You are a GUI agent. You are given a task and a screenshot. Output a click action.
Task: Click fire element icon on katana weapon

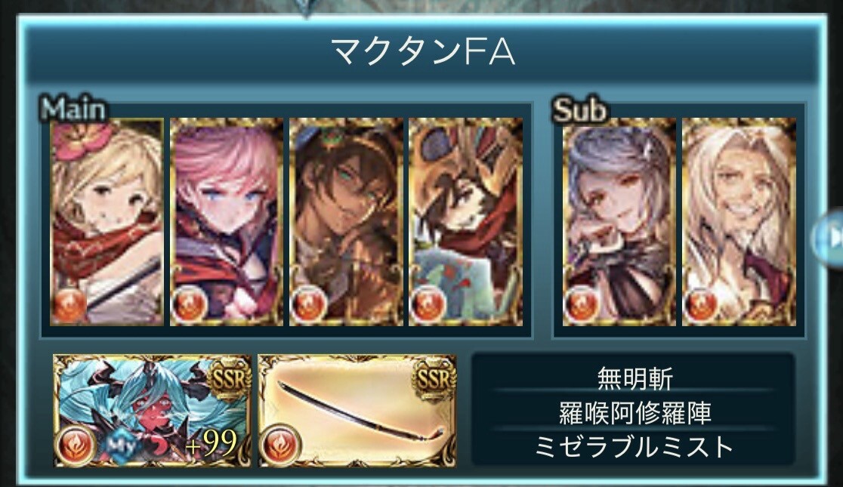280,445
